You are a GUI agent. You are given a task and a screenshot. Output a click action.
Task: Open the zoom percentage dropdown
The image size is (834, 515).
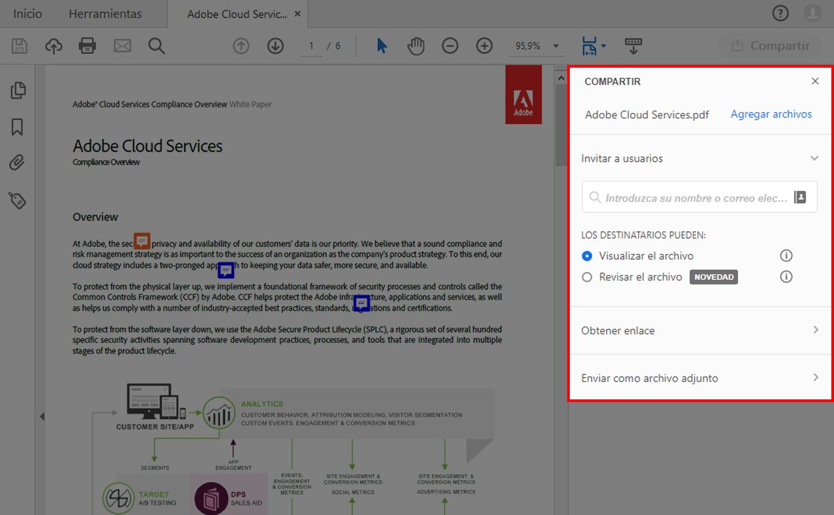(x=556, y=46)
